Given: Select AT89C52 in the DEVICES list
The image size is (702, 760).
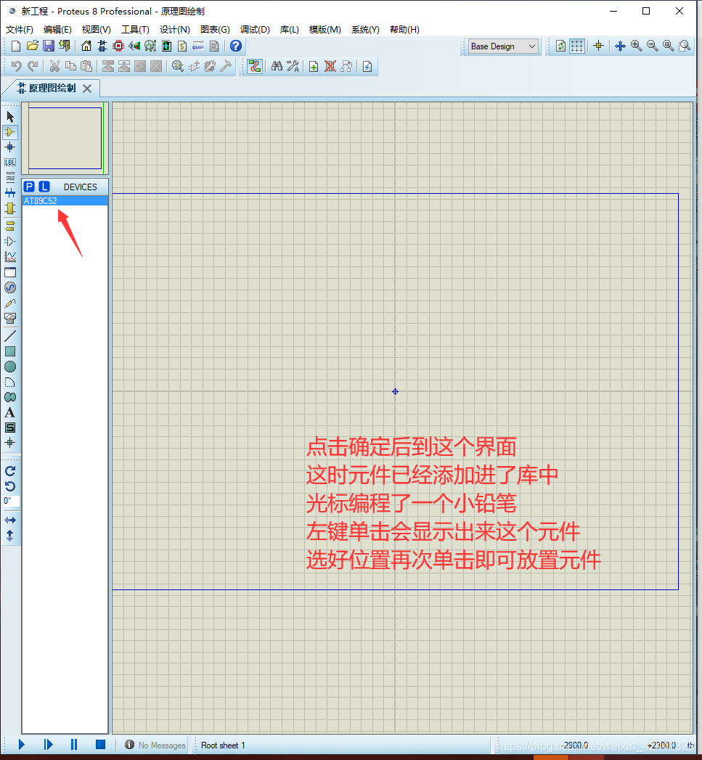Looking at the screenshot, I should pyautogui.click(x=65, y=200).
